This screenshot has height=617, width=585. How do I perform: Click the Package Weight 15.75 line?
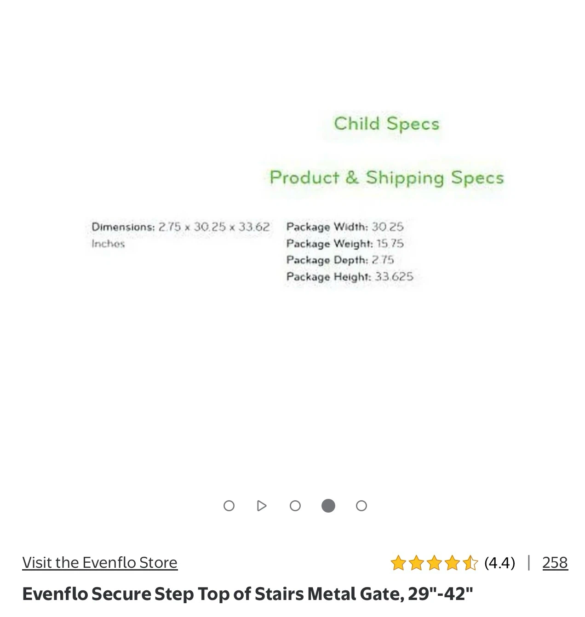pos(345,243)
